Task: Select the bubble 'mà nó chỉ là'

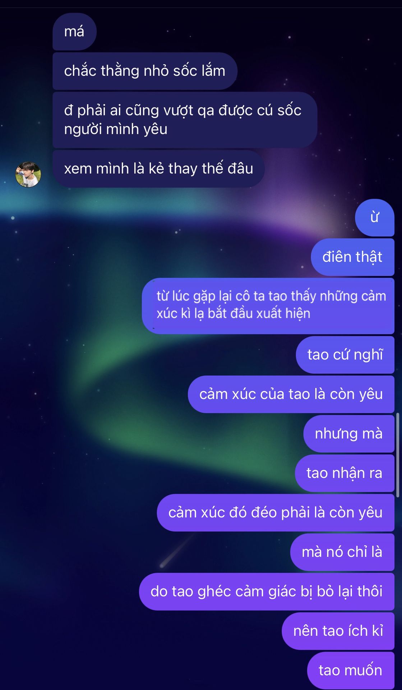Action: coord(342,552)
